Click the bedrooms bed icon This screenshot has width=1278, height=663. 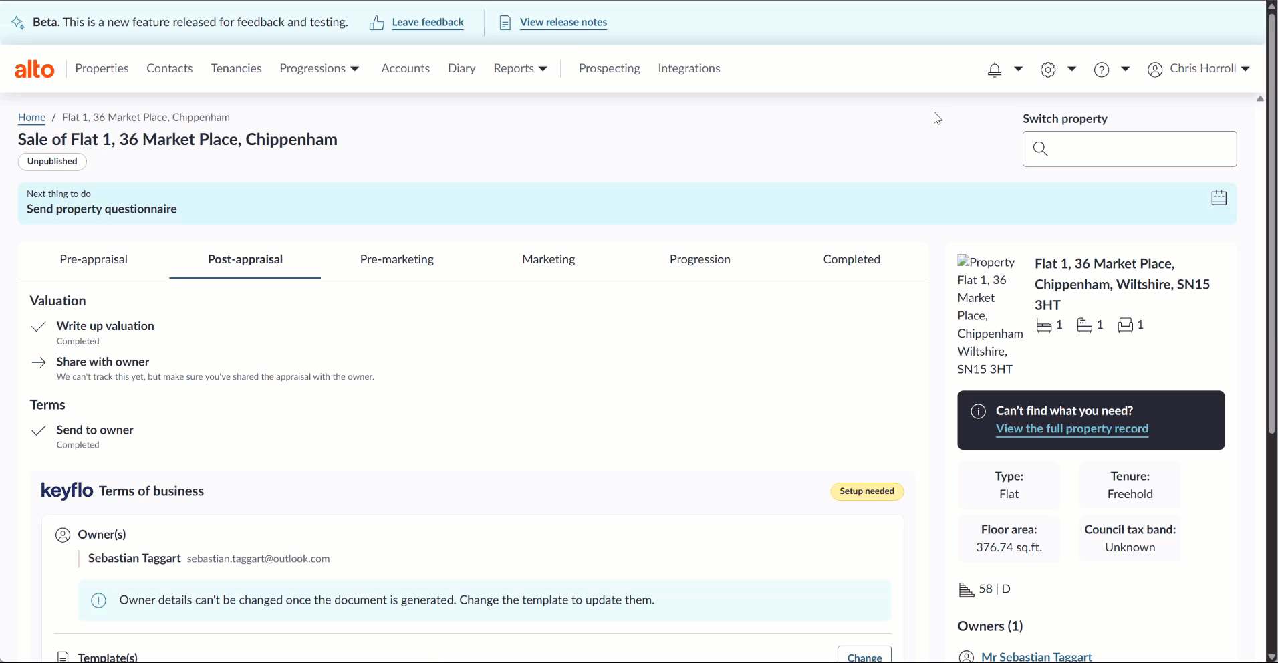click(1043, 325)
